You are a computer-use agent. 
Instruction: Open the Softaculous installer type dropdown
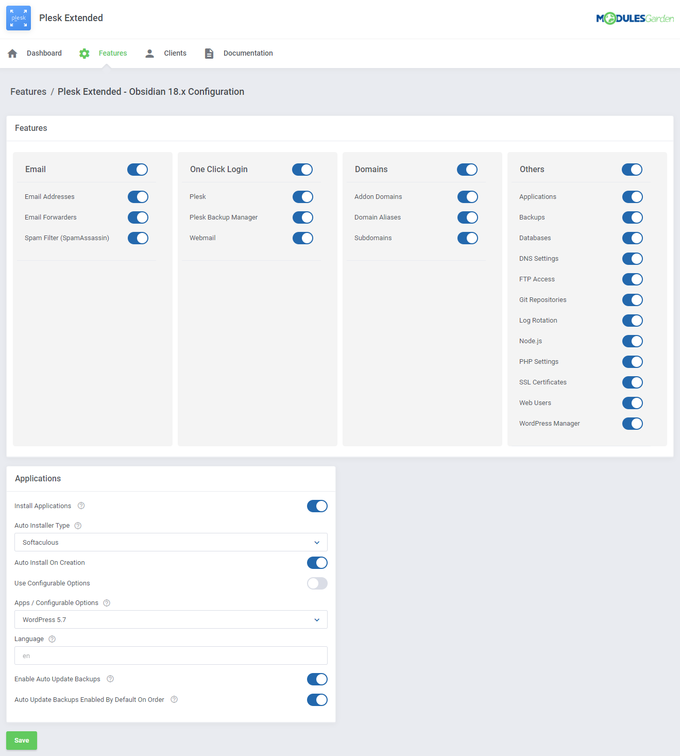(x=171, y=542)
